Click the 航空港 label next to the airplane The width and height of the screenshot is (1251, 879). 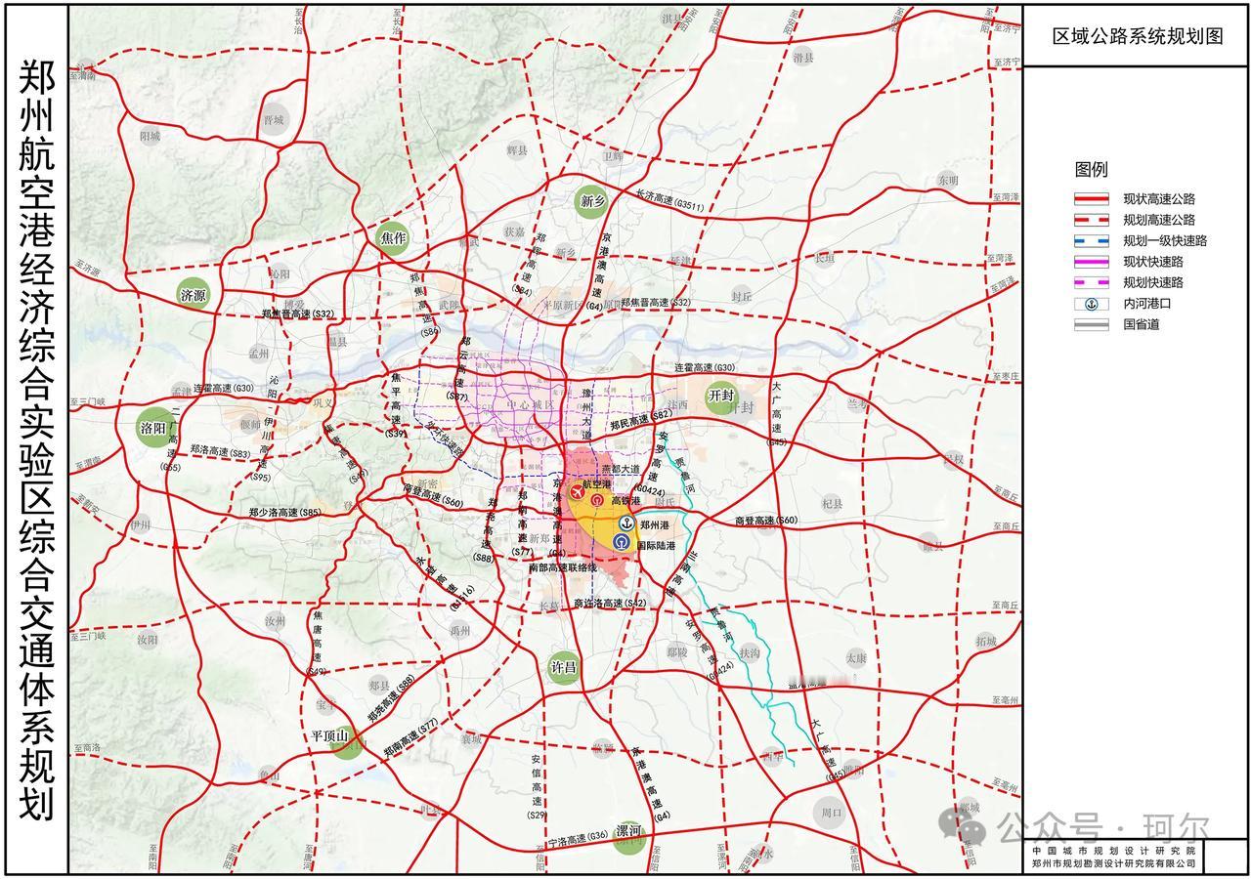click(x=596, y=484)
